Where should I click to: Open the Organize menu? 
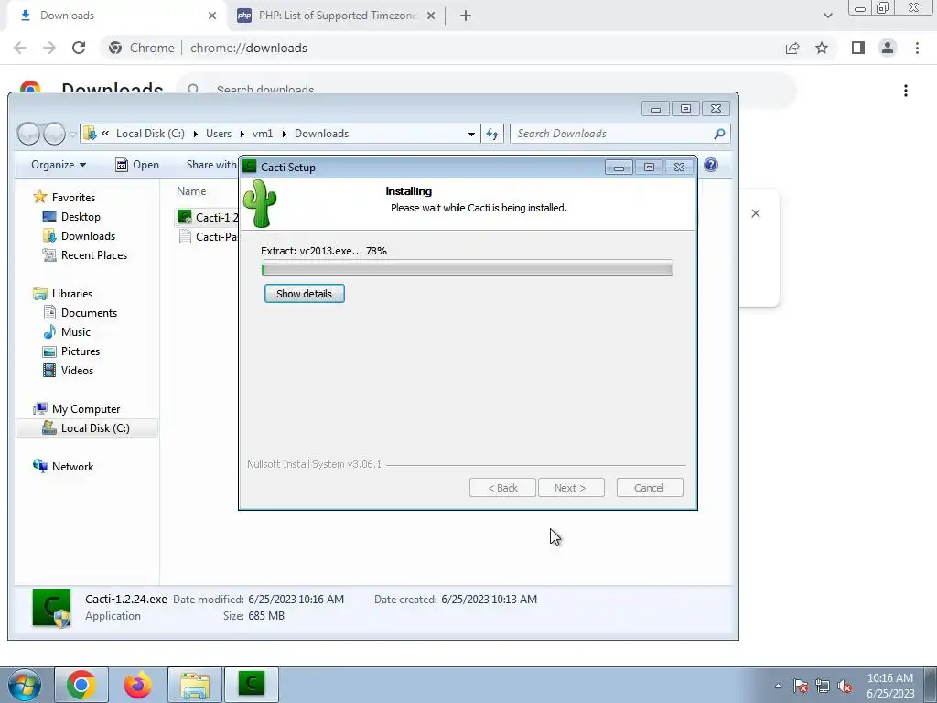59,165
